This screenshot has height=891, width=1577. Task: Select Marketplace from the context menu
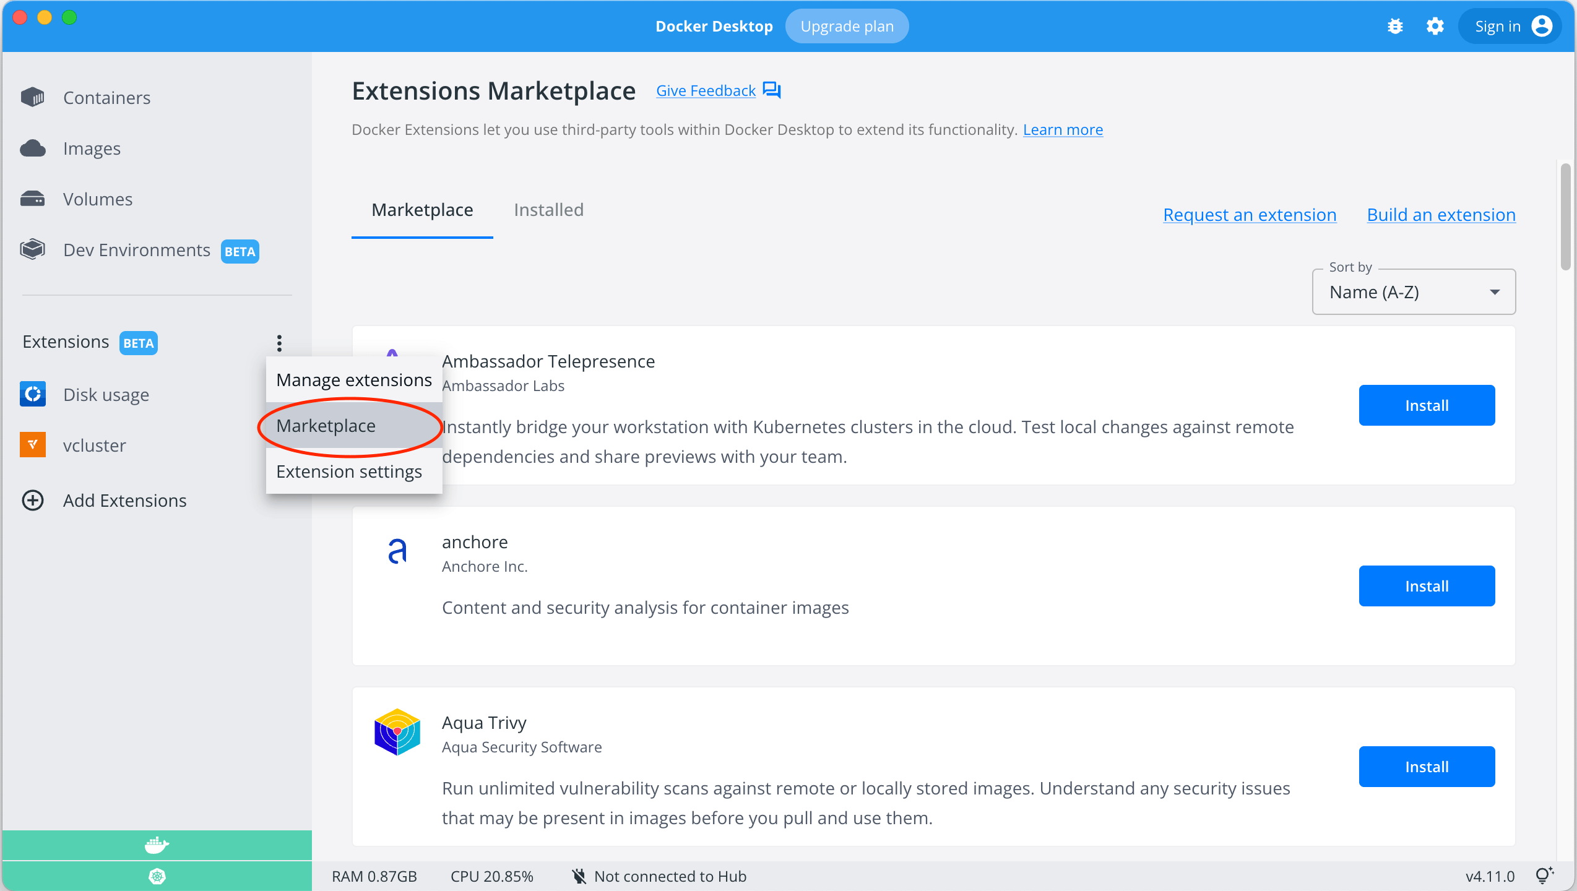pos(326,426)
